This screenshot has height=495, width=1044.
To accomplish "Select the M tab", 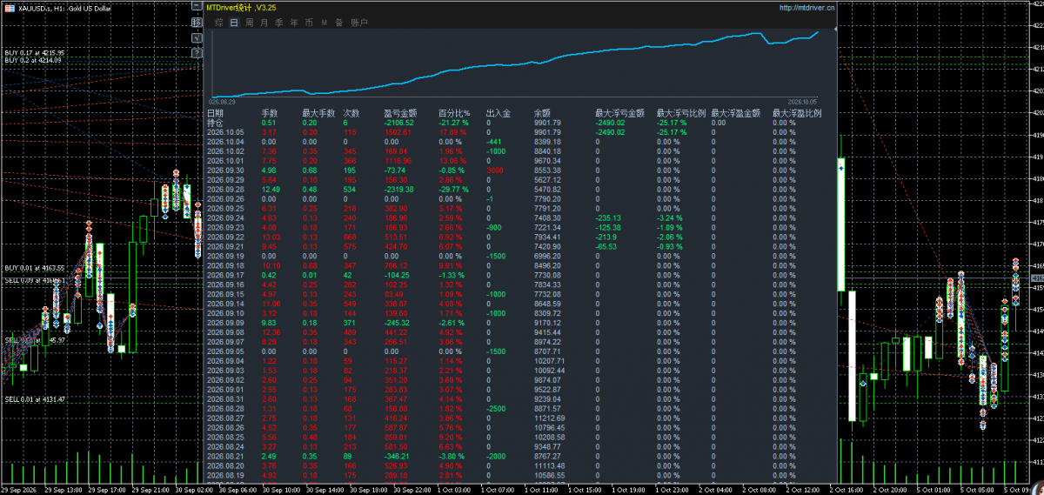I will coord(325,23).
